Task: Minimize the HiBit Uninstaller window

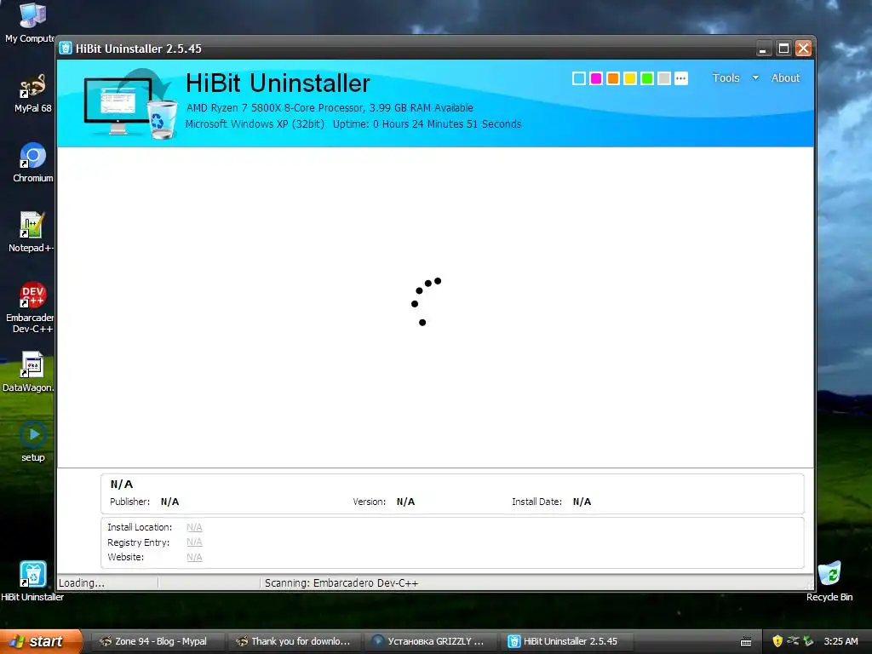Action: [x=764, y=49]
